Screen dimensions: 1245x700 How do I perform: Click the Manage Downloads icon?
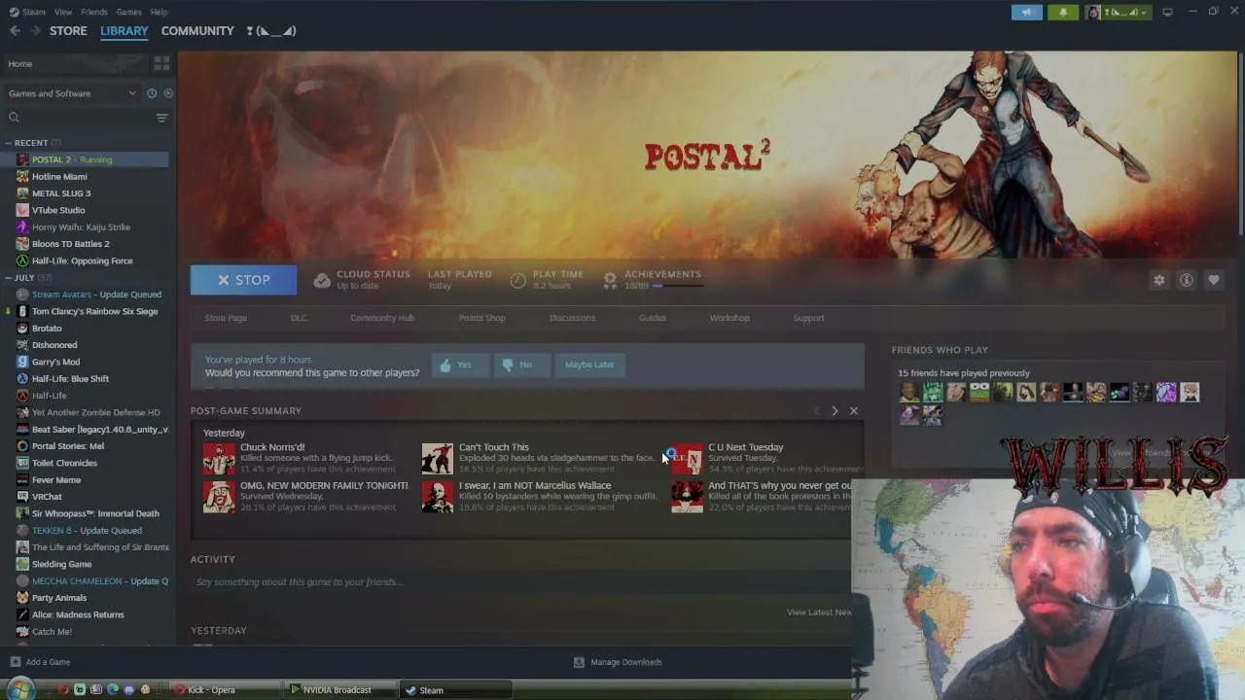(x=579, y=662)
